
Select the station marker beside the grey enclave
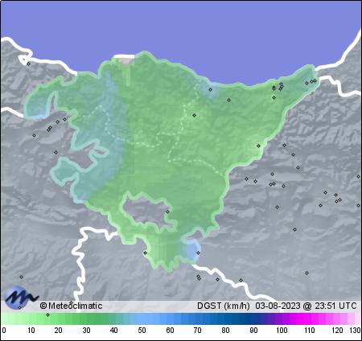click(168, 212)
